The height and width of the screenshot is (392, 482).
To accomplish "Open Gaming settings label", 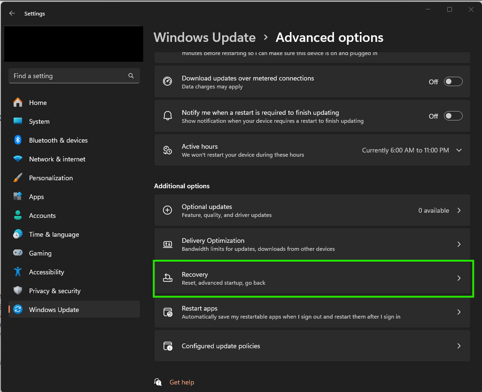I will tap(40, 253).
